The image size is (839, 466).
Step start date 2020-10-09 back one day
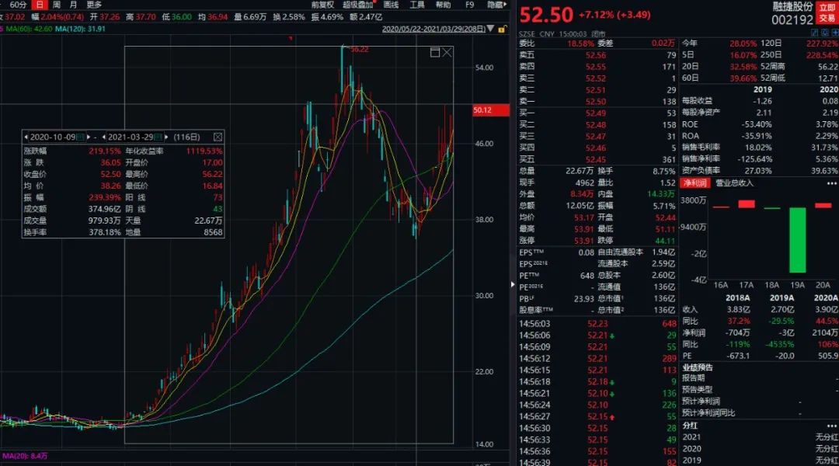coord(25,137)
